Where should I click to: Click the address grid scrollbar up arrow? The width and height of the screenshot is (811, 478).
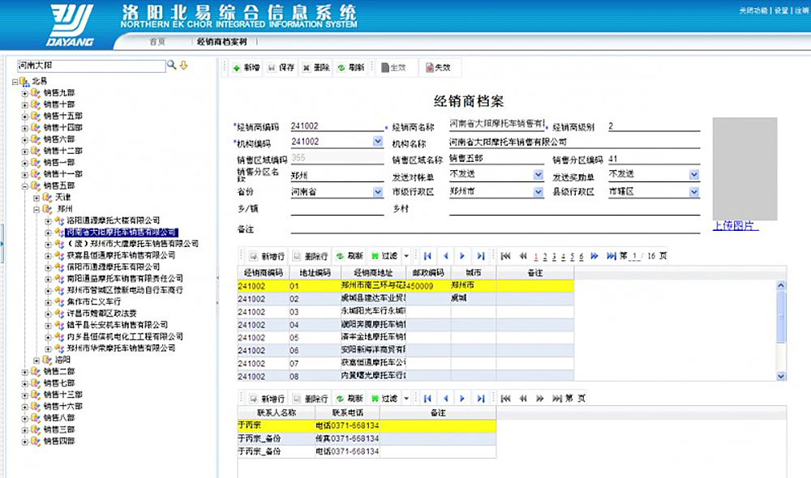[x=781, y=285]
